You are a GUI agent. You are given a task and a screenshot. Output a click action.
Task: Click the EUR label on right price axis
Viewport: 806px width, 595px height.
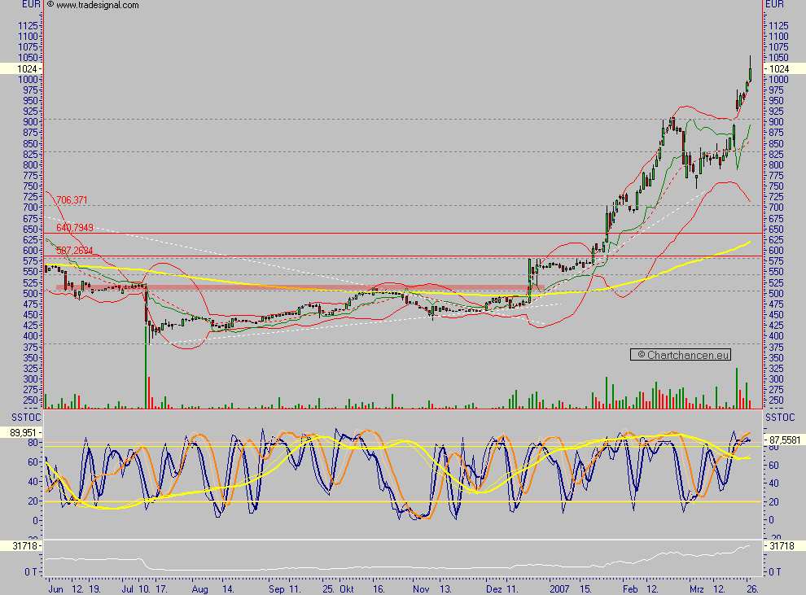(x=776, y=4)
